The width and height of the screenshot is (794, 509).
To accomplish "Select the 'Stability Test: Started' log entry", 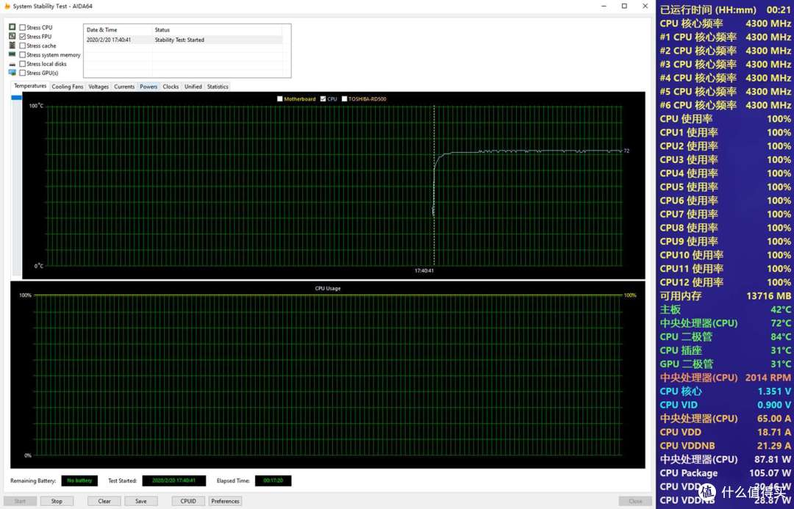I will pyautogui.click(x=183, y=40).
